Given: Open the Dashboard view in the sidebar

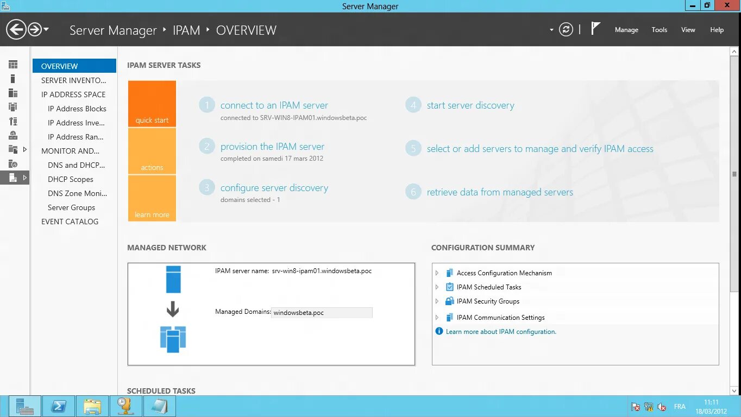Looking at the screenshot, I should (x=12, y=64).
